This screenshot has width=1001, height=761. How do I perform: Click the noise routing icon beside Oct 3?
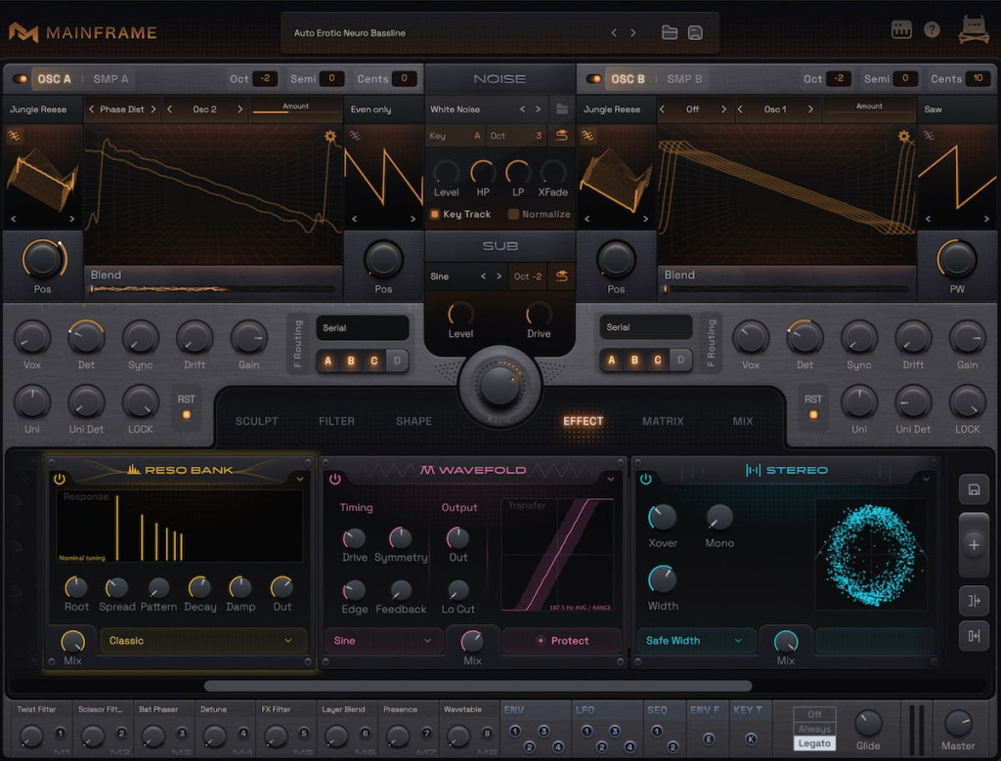point(561,135)
